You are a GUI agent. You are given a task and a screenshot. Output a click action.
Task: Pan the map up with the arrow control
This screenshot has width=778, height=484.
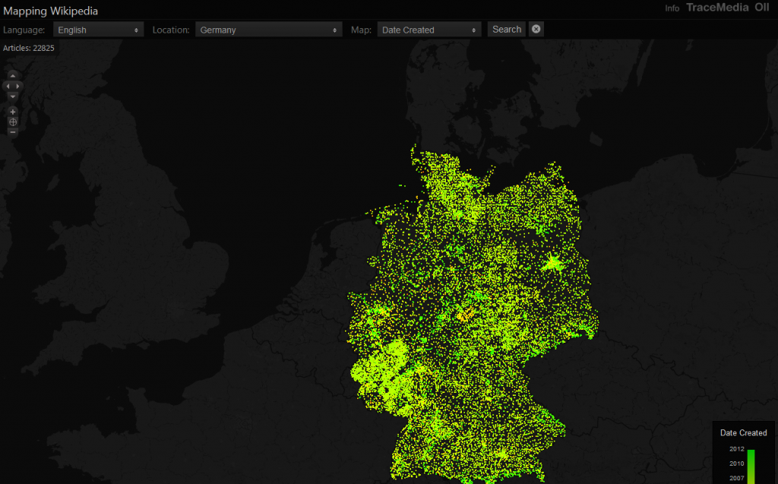(13, 77)
